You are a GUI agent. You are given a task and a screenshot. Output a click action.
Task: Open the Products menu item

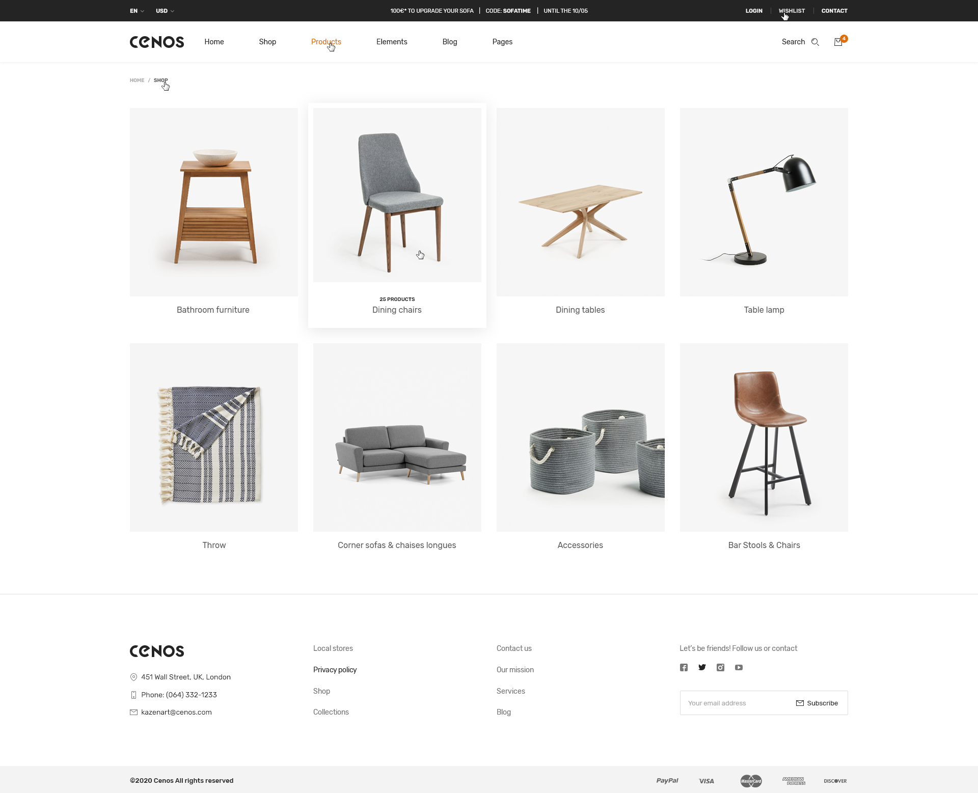(326, 41)
